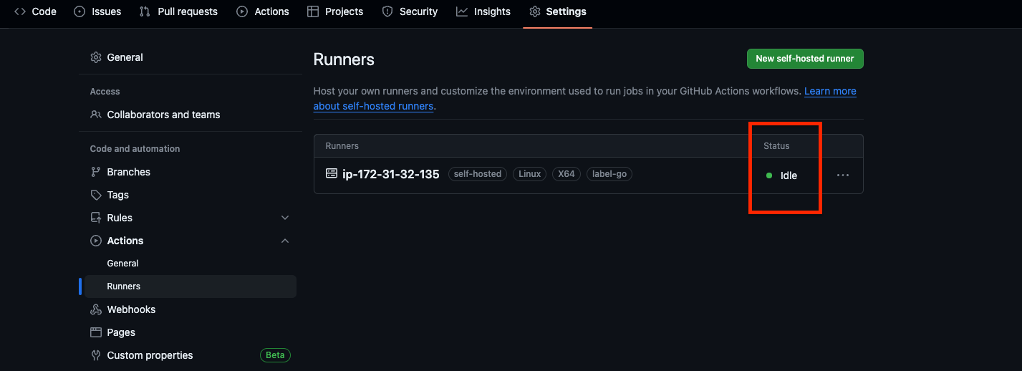Expand the Rules section chevron
This screenshot has height=371, width=1022.
pos(285,218)
